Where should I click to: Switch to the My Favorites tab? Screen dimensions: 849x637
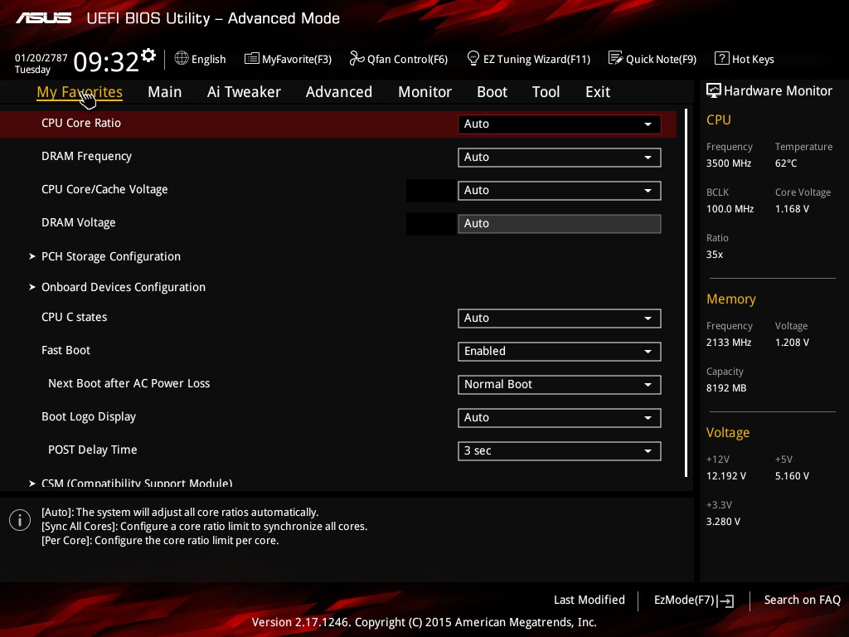point(80,92)
